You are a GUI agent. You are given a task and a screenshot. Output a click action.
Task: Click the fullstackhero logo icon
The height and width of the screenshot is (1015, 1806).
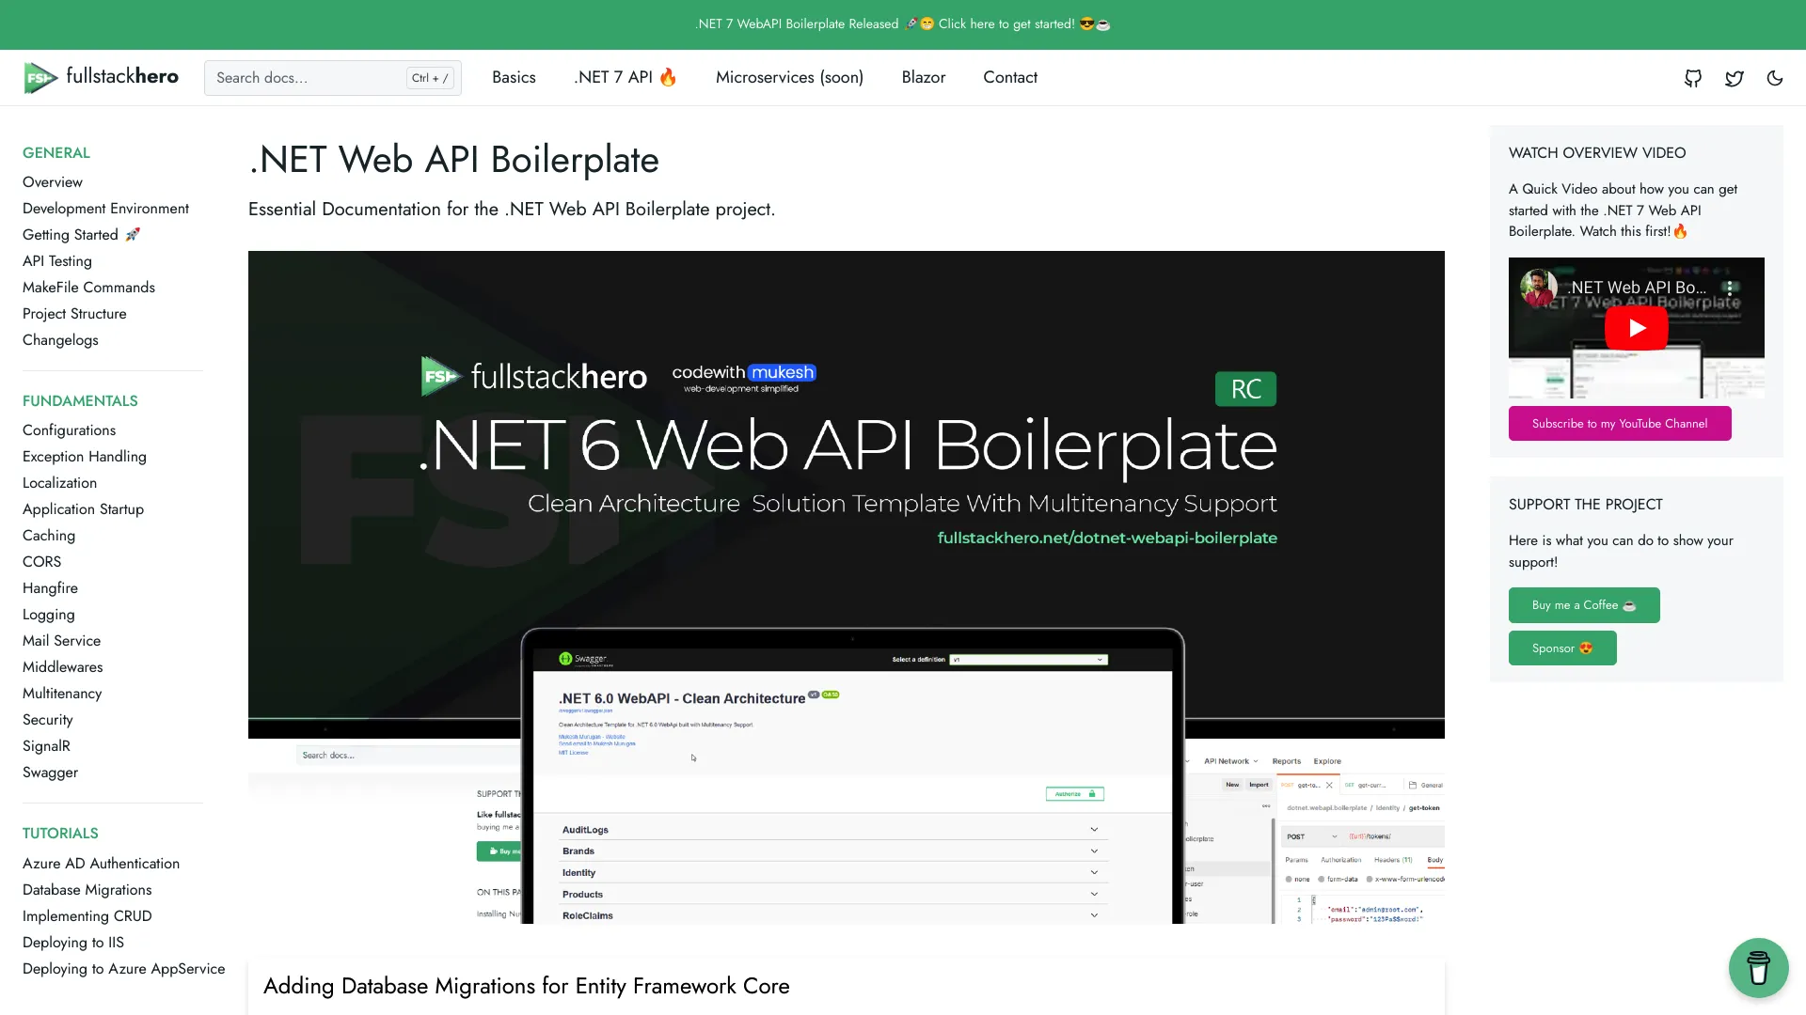tap(41, 77)
